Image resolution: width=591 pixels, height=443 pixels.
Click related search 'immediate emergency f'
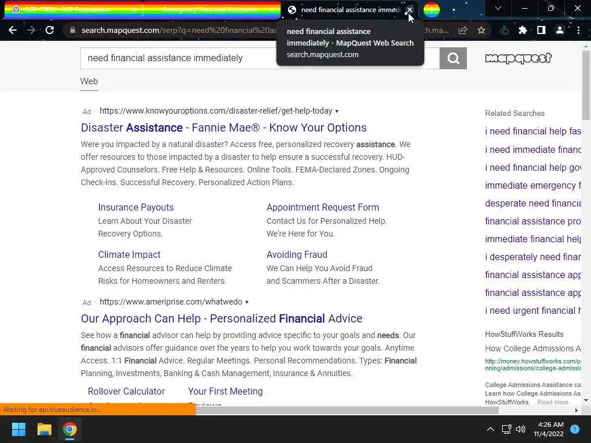[x=533, y=185]
